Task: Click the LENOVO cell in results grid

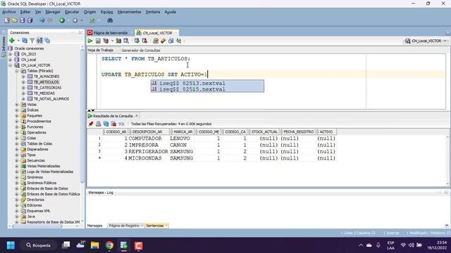Action: click(182, 138)
